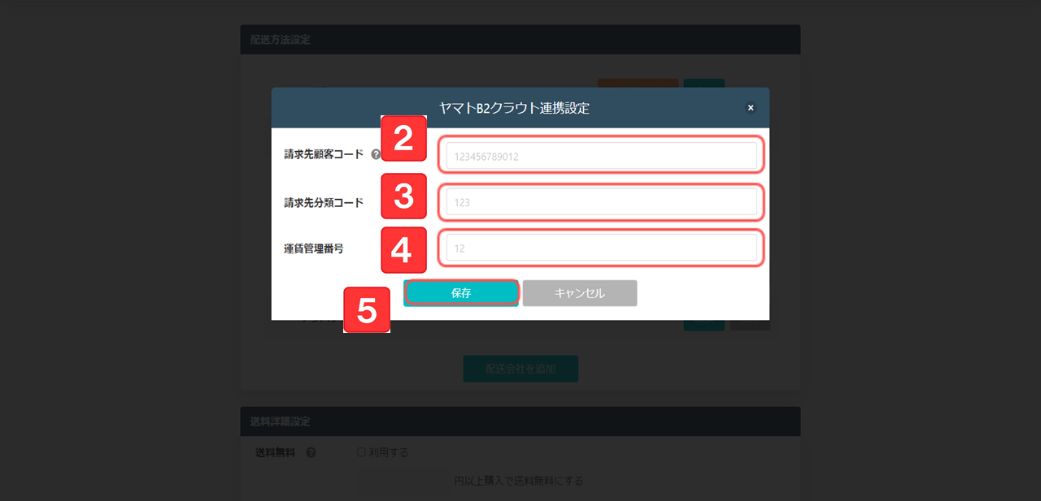Click the dimmed 配送会社を追加 button
Viewport: 1041px width, 501px height.
click(x=520, y=368)
